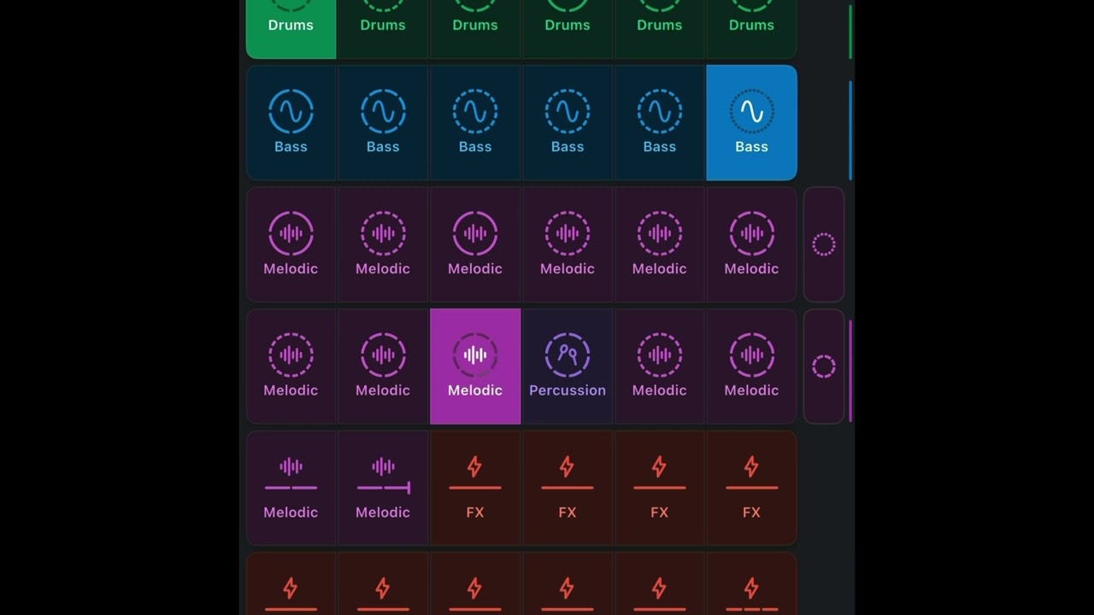The width and height of the screenshot is (1094, 615).
Task: Trigger FX cell below the highlighted purple Melodic cell
Action: tap(475, 489)
